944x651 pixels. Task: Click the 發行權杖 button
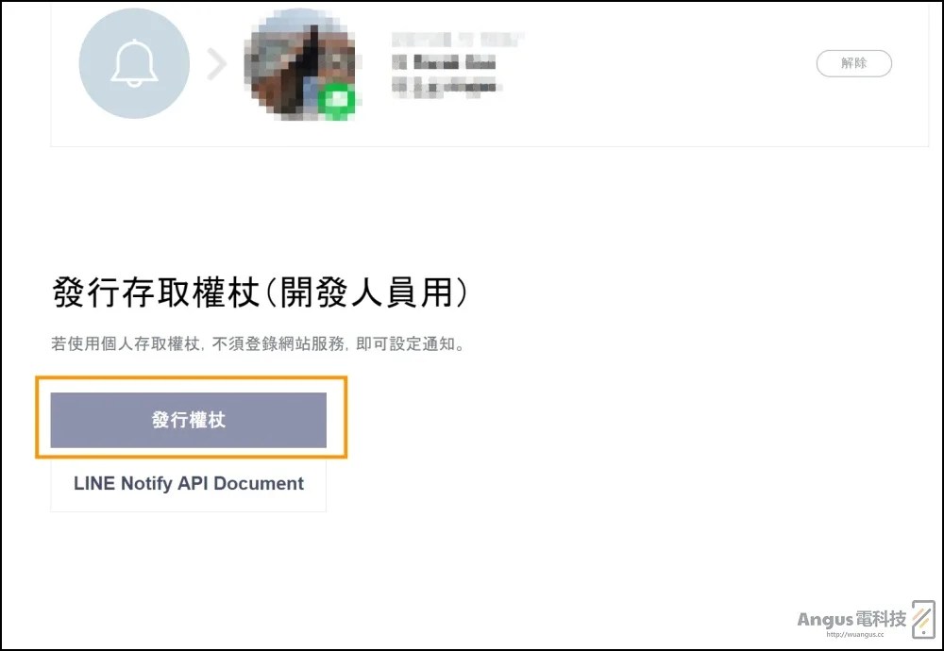[x=189, y=420]
